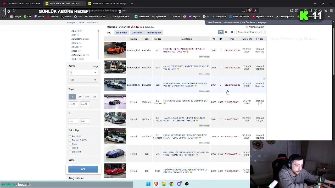The width and height of the screenshot is (335, 188).
Task: Click the brand list scrollbar
Action: click(x=98, y=44)
